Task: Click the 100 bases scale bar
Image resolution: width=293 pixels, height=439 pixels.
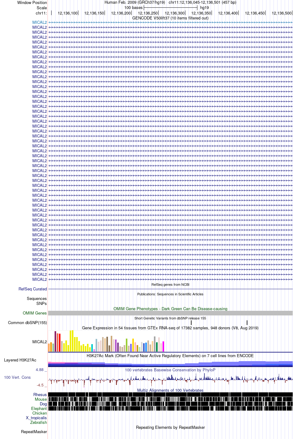Action: point(170,8)
